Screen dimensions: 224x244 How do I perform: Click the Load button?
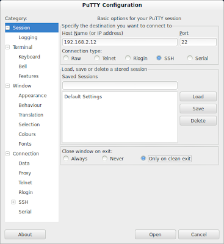198,96
